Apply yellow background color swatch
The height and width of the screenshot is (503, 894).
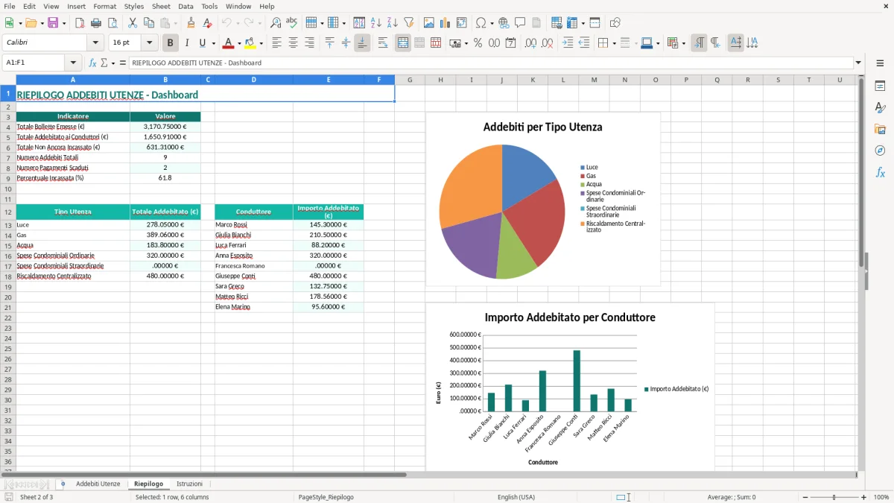(250, 43)
